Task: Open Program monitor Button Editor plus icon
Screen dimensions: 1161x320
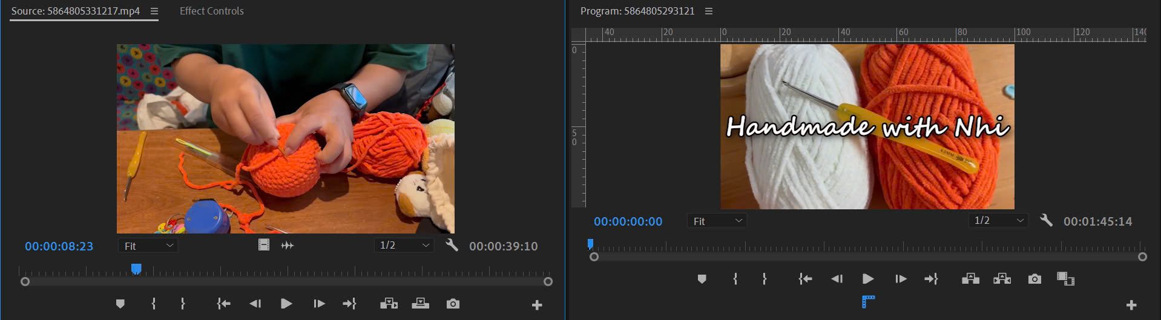Action: tap(1131, 305)
